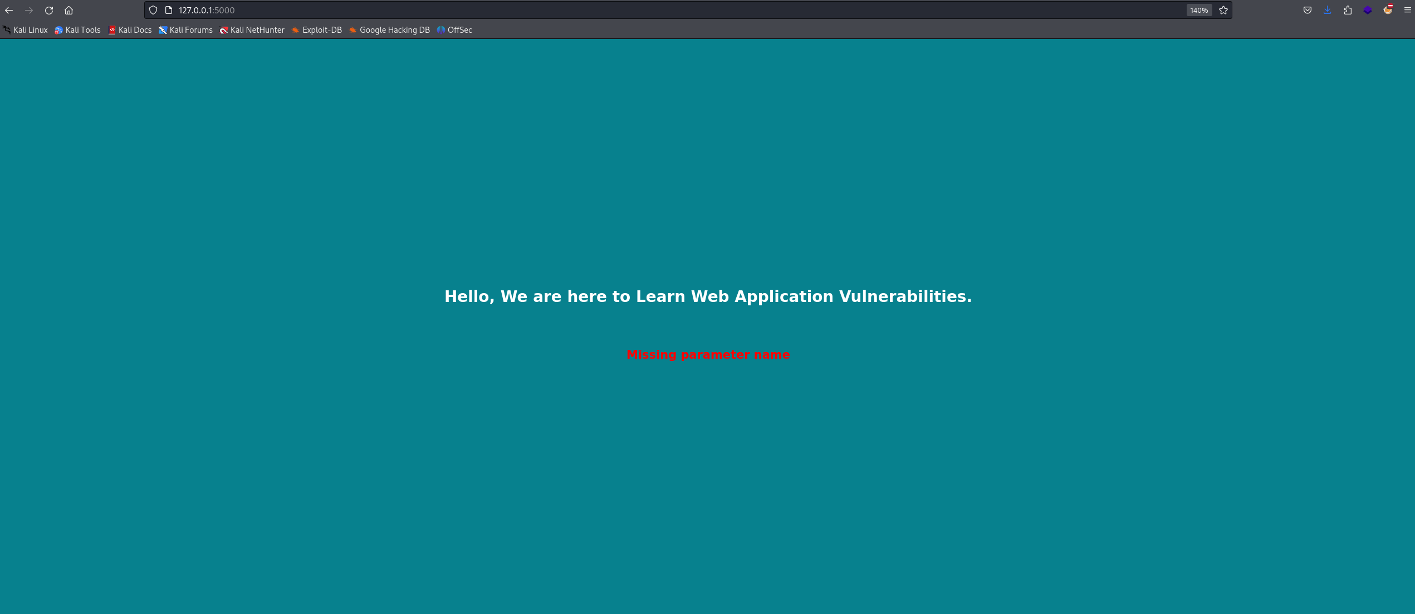Open the Kali Tools bookmark
The width and height of the screenshot is (1415, 614).
coord(78,30)
